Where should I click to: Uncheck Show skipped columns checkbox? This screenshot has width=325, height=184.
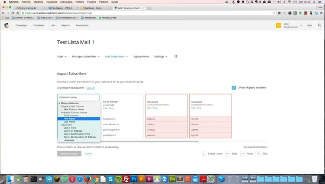(x=233, y=88)
